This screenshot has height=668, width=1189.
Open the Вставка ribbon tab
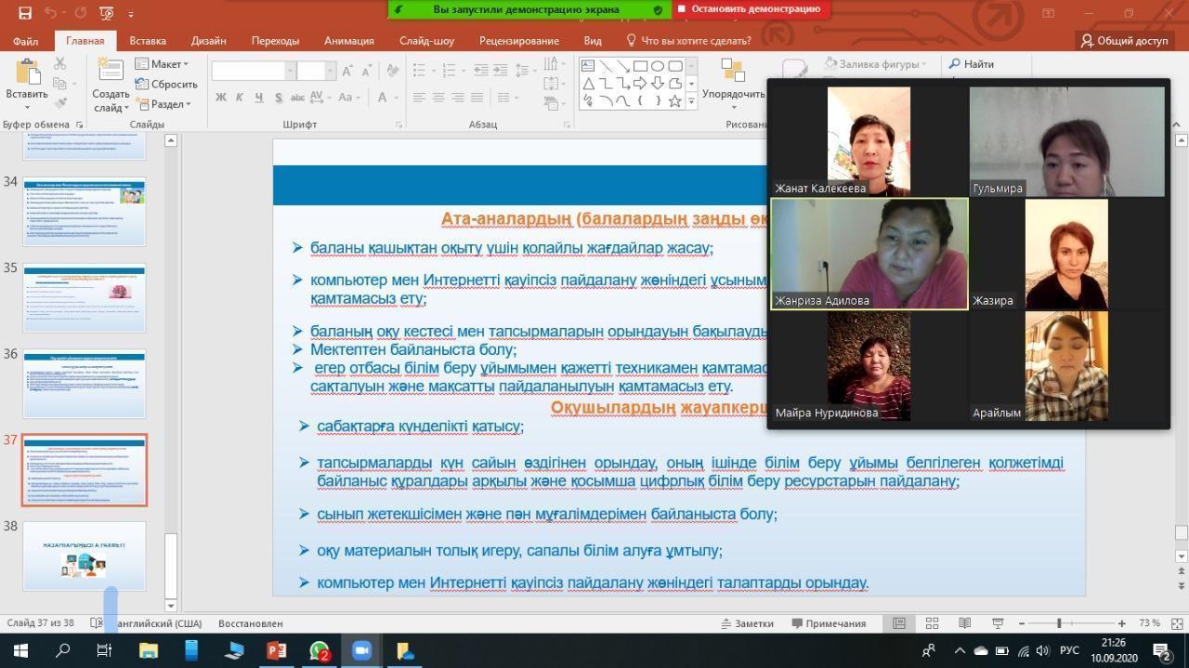(x=148, y=41)
